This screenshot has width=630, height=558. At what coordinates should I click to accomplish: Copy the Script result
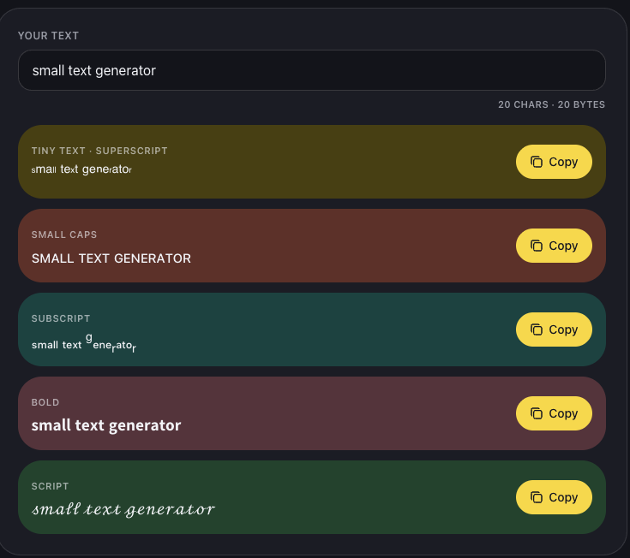[554, 497]
